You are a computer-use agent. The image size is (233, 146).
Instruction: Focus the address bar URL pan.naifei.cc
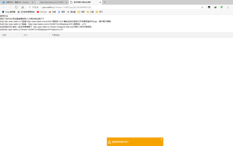(67, 7)
